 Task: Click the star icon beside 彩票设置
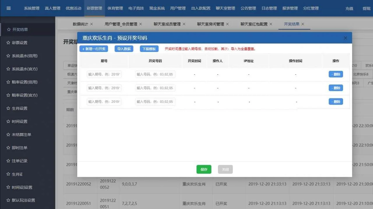tap(8, 43)
